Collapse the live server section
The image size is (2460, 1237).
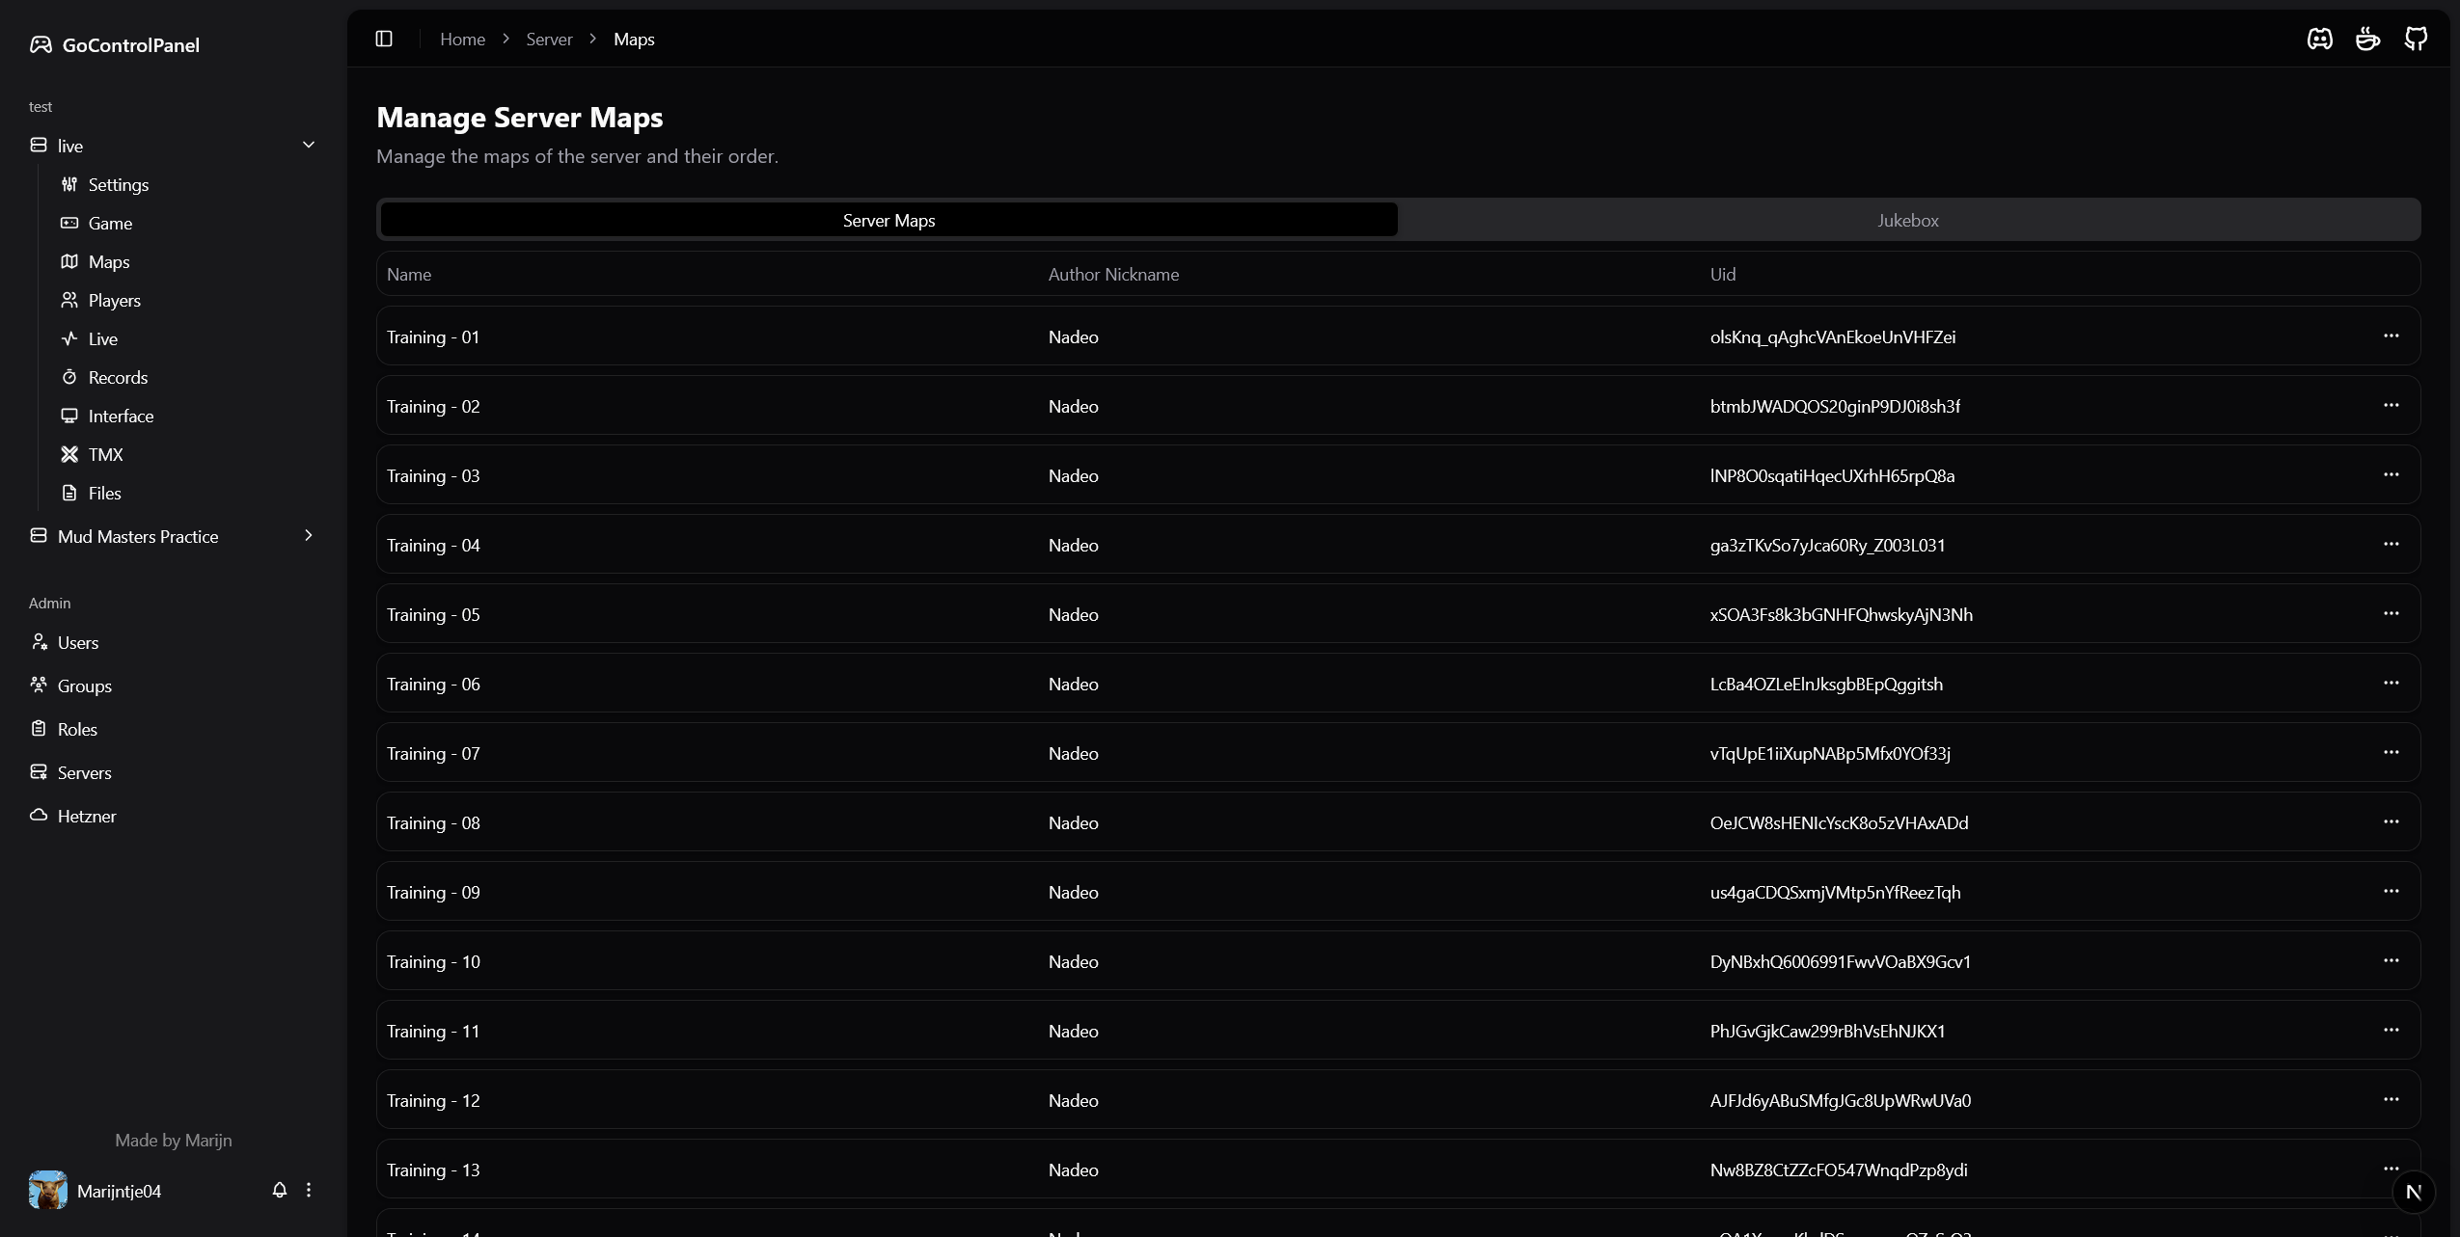pos(309,146)
